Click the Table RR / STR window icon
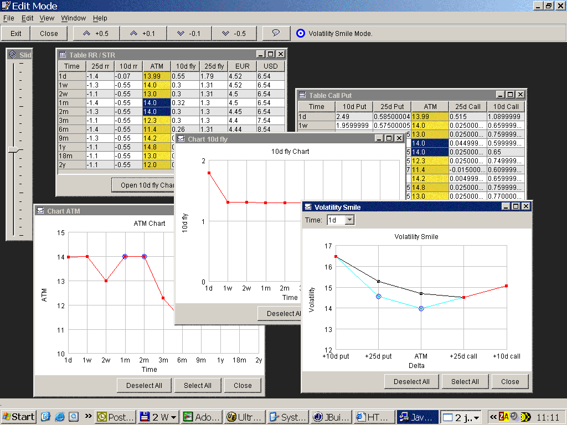This screenshot has height=425, width=567. click(x=63, y=54)
